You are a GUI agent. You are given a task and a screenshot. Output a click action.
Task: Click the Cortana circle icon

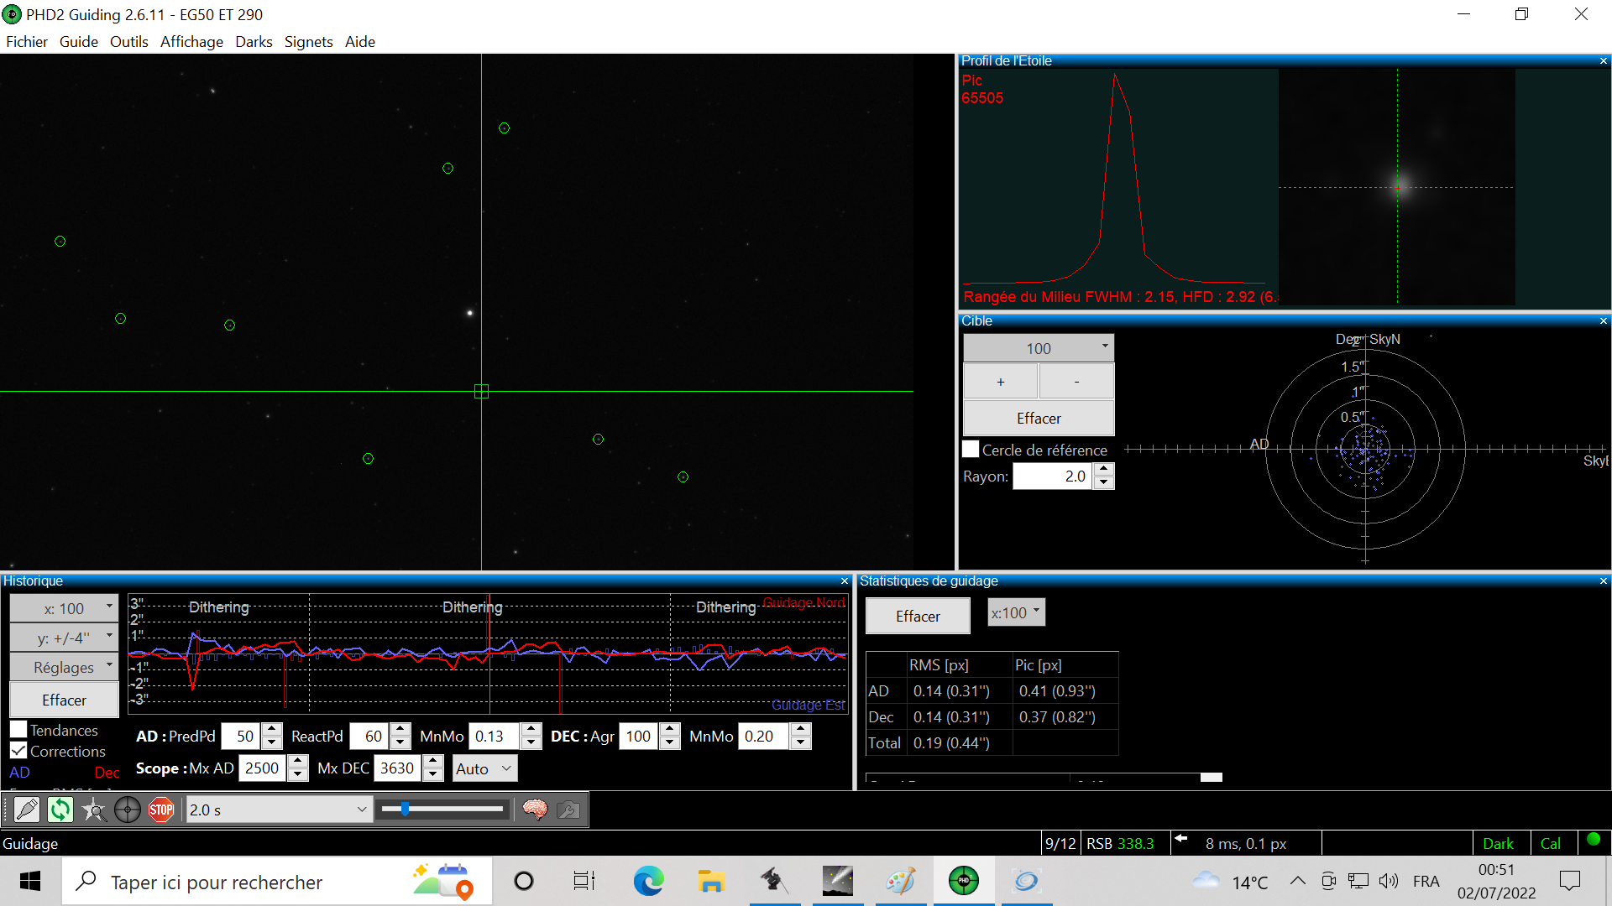coord(524,881)
